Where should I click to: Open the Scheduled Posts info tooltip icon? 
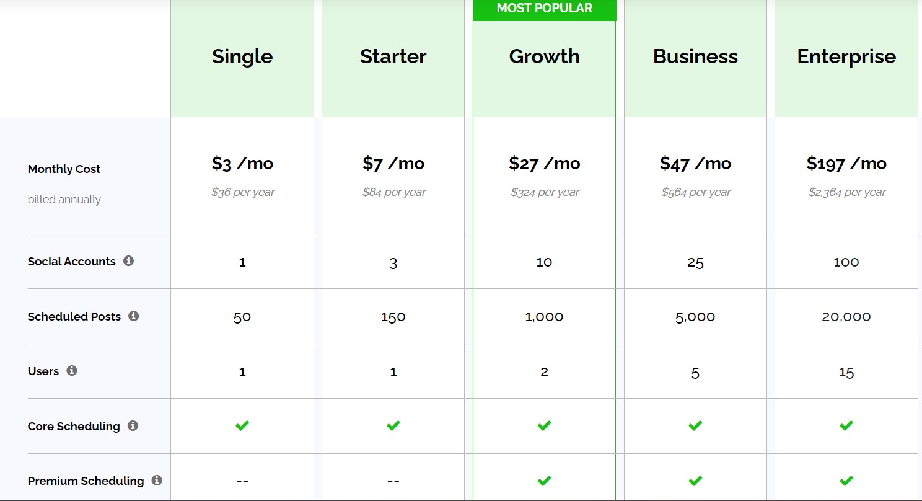(x=134, y=316)
